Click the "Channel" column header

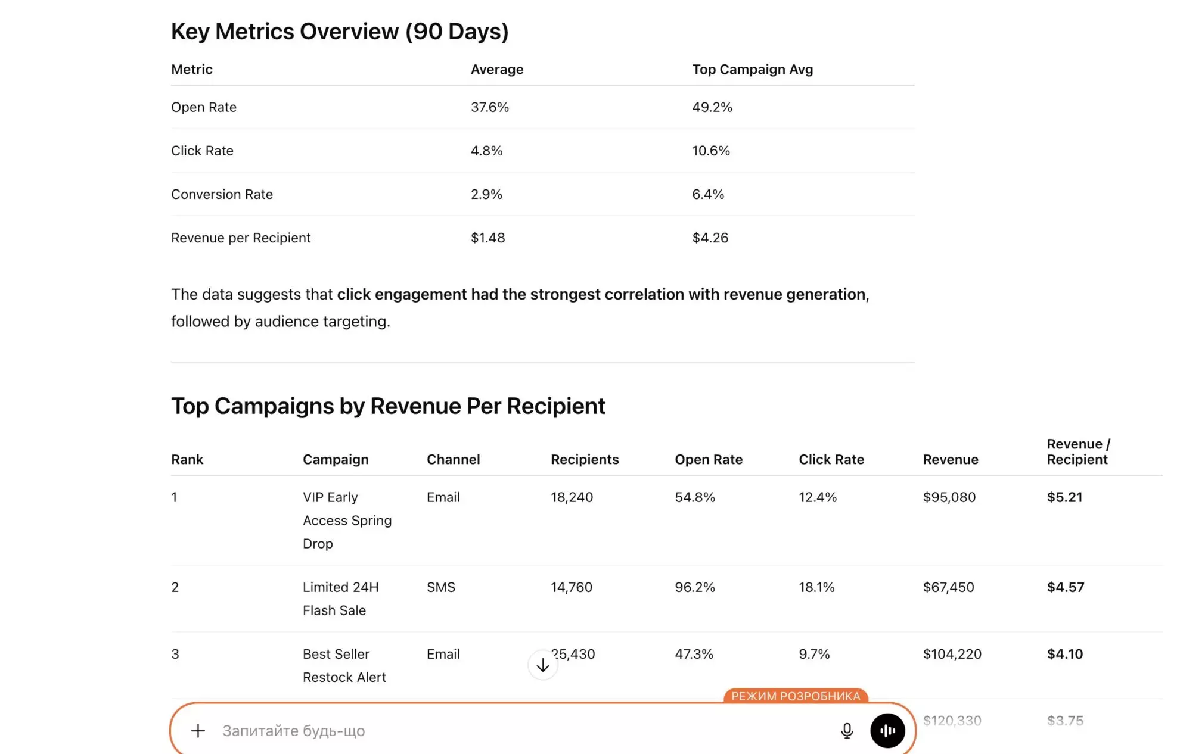(x=453, y=459)
